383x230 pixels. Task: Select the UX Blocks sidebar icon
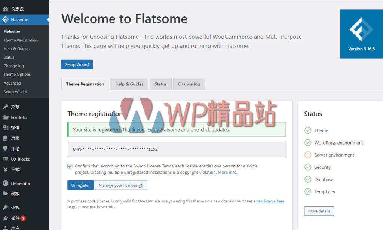click(5, 159)
